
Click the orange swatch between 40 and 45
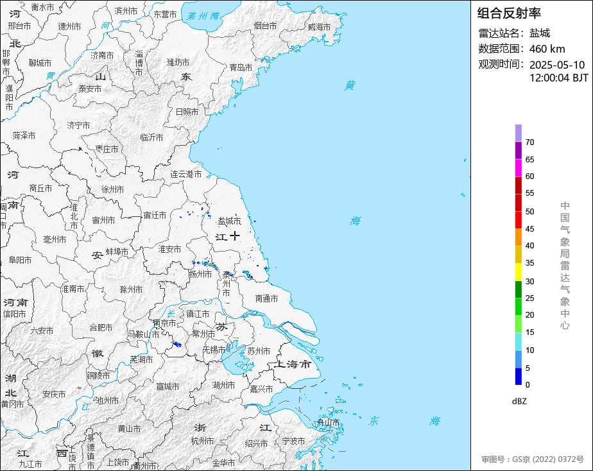(x=519, y=237)
